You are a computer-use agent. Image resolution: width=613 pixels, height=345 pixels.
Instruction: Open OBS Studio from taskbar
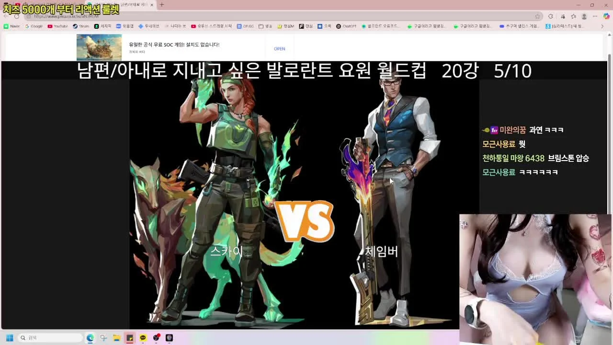coord(156,338)
